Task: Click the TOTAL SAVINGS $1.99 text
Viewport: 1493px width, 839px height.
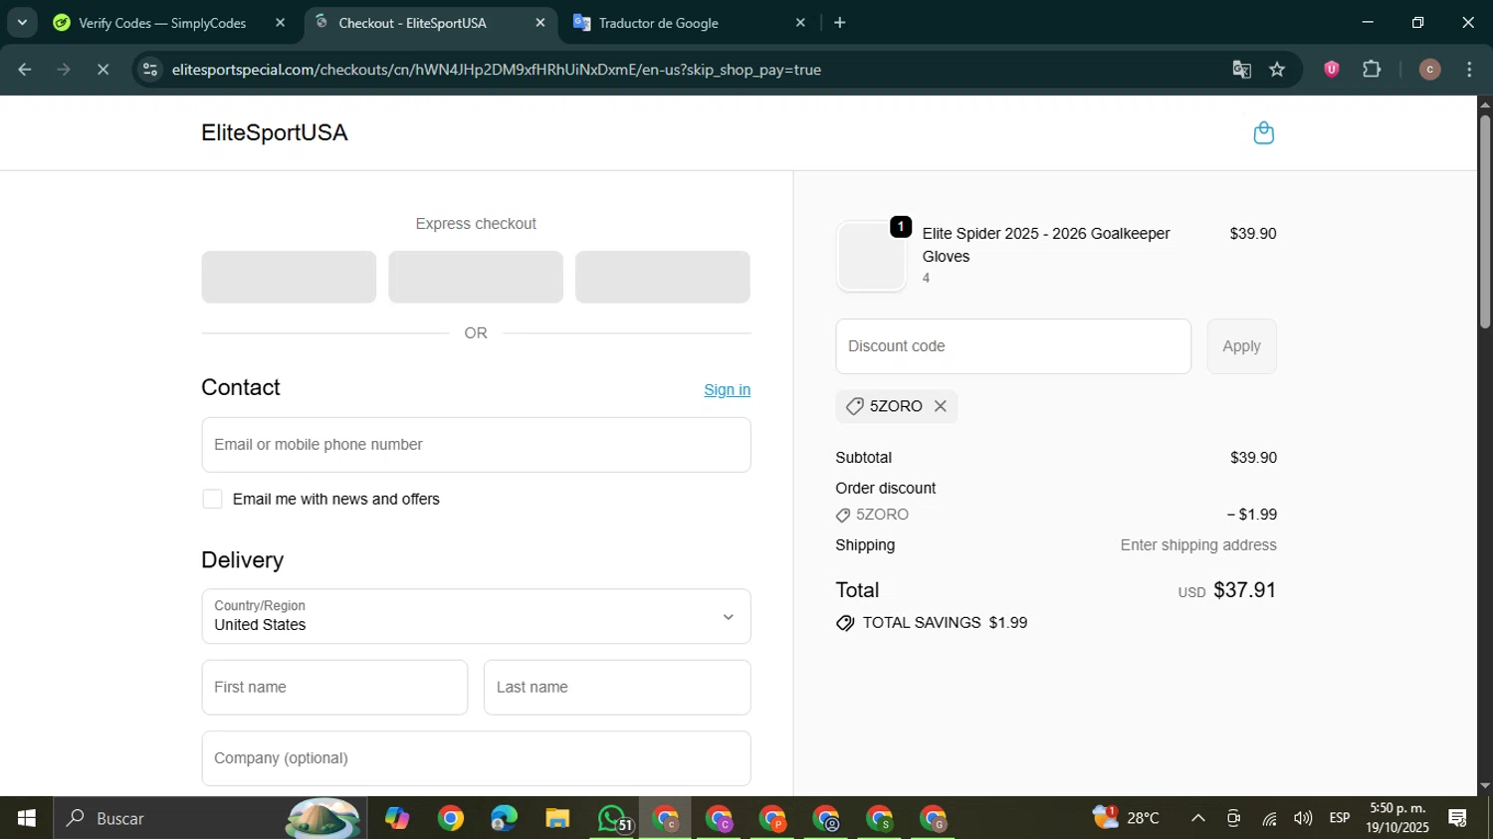Action: pyautogui.click(x=945, y=623)
